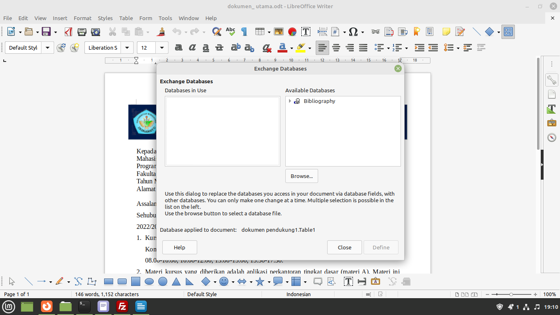This screenshot has height=315, width=560.
Task: Run the Spelling check icon
Action: (230, 32)
